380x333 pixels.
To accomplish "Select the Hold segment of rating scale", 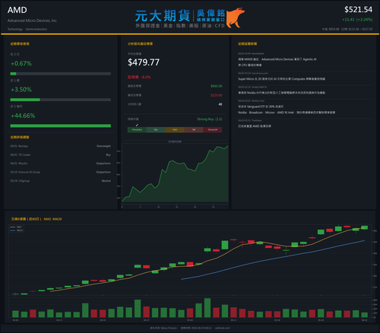I will [x=175, y=130].
